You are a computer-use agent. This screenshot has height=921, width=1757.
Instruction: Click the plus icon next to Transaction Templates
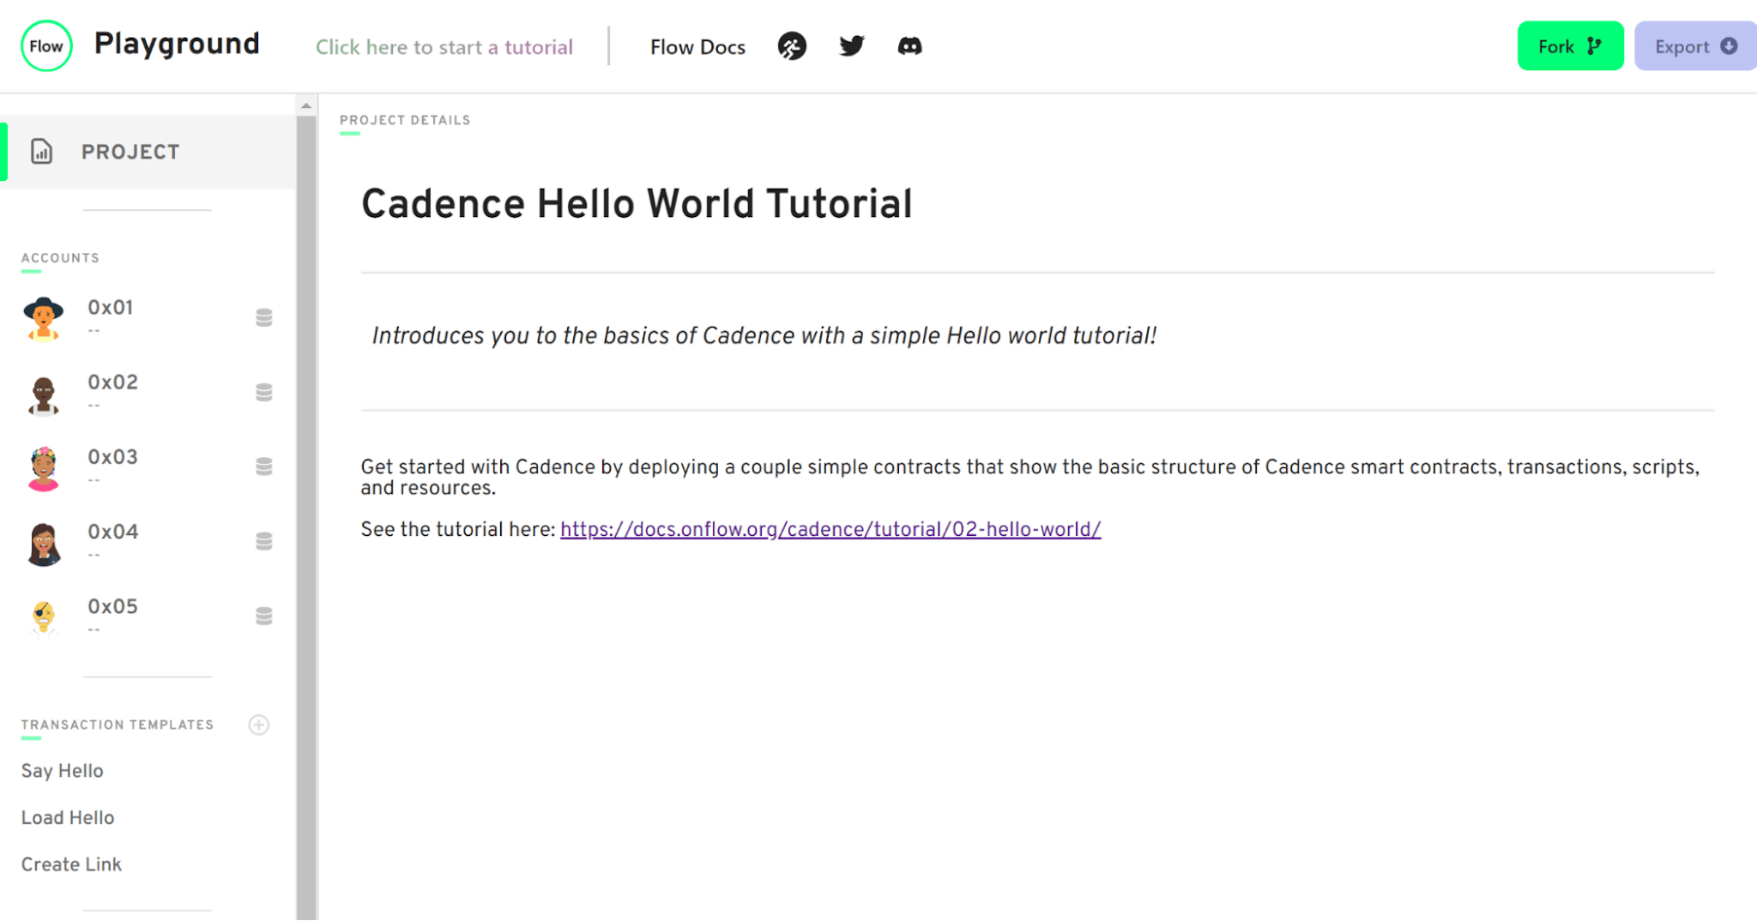tap(258, 725)
